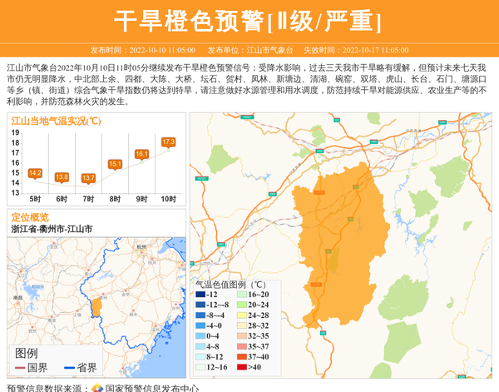Click the 13.7 temperature marker at 7时
Screen dimensions: 499x392
(x=88, y=178)
